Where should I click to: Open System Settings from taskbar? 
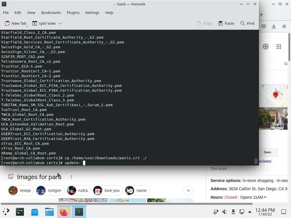pos(20,212)
